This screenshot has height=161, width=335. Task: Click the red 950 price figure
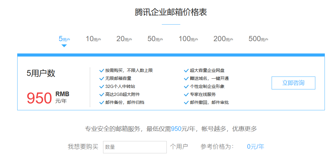point(39,98)
